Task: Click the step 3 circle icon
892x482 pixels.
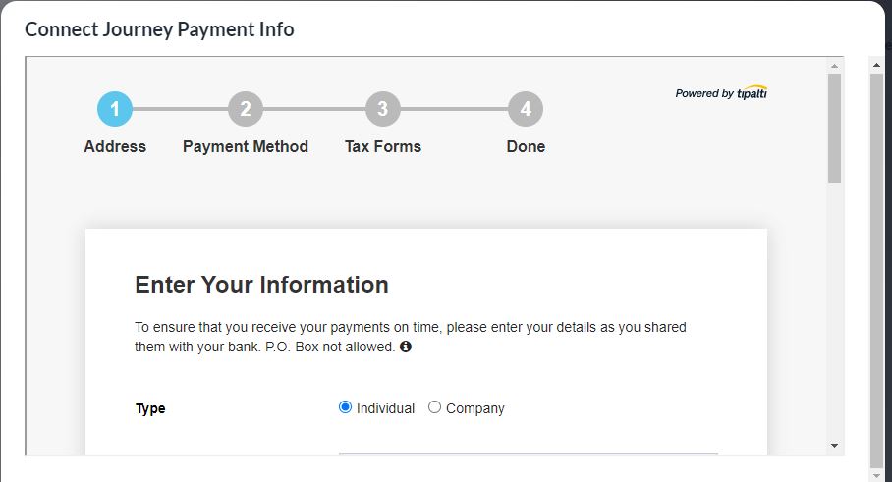Action: click(x=382, y=109)
